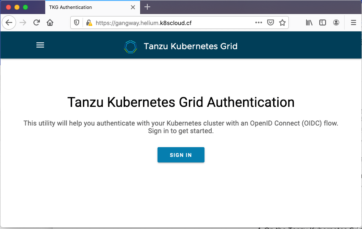This screenshot has height=229, width=362.
Task: Open the Firefox application hamburger menu
Action: coord(354,22)
